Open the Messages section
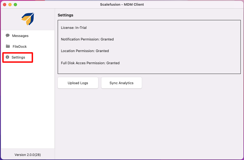Screen dimensions: 244x160 point(20,36)
